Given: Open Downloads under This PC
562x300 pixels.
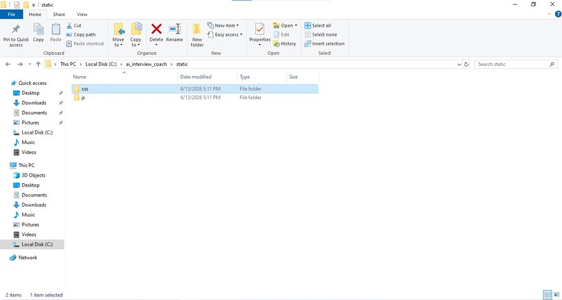Looking at the screenshot, I should pos(33,205).
